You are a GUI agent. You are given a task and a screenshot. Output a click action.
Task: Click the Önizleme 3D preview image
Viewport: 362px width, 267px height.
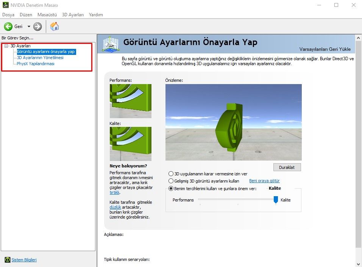[233, 122]
